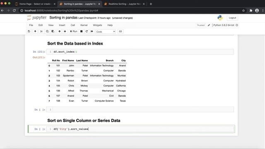Open the command palette keyboard icon
The image size is (265, 149).
pyautogui.click(x=120, y=31)
